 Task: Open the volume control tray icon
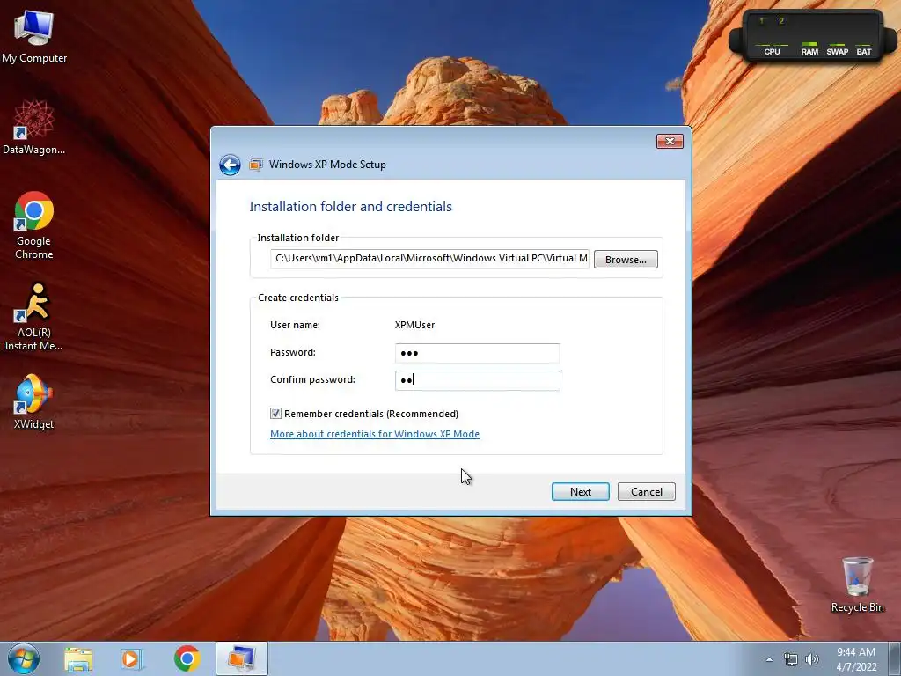(x=811, y=659)
